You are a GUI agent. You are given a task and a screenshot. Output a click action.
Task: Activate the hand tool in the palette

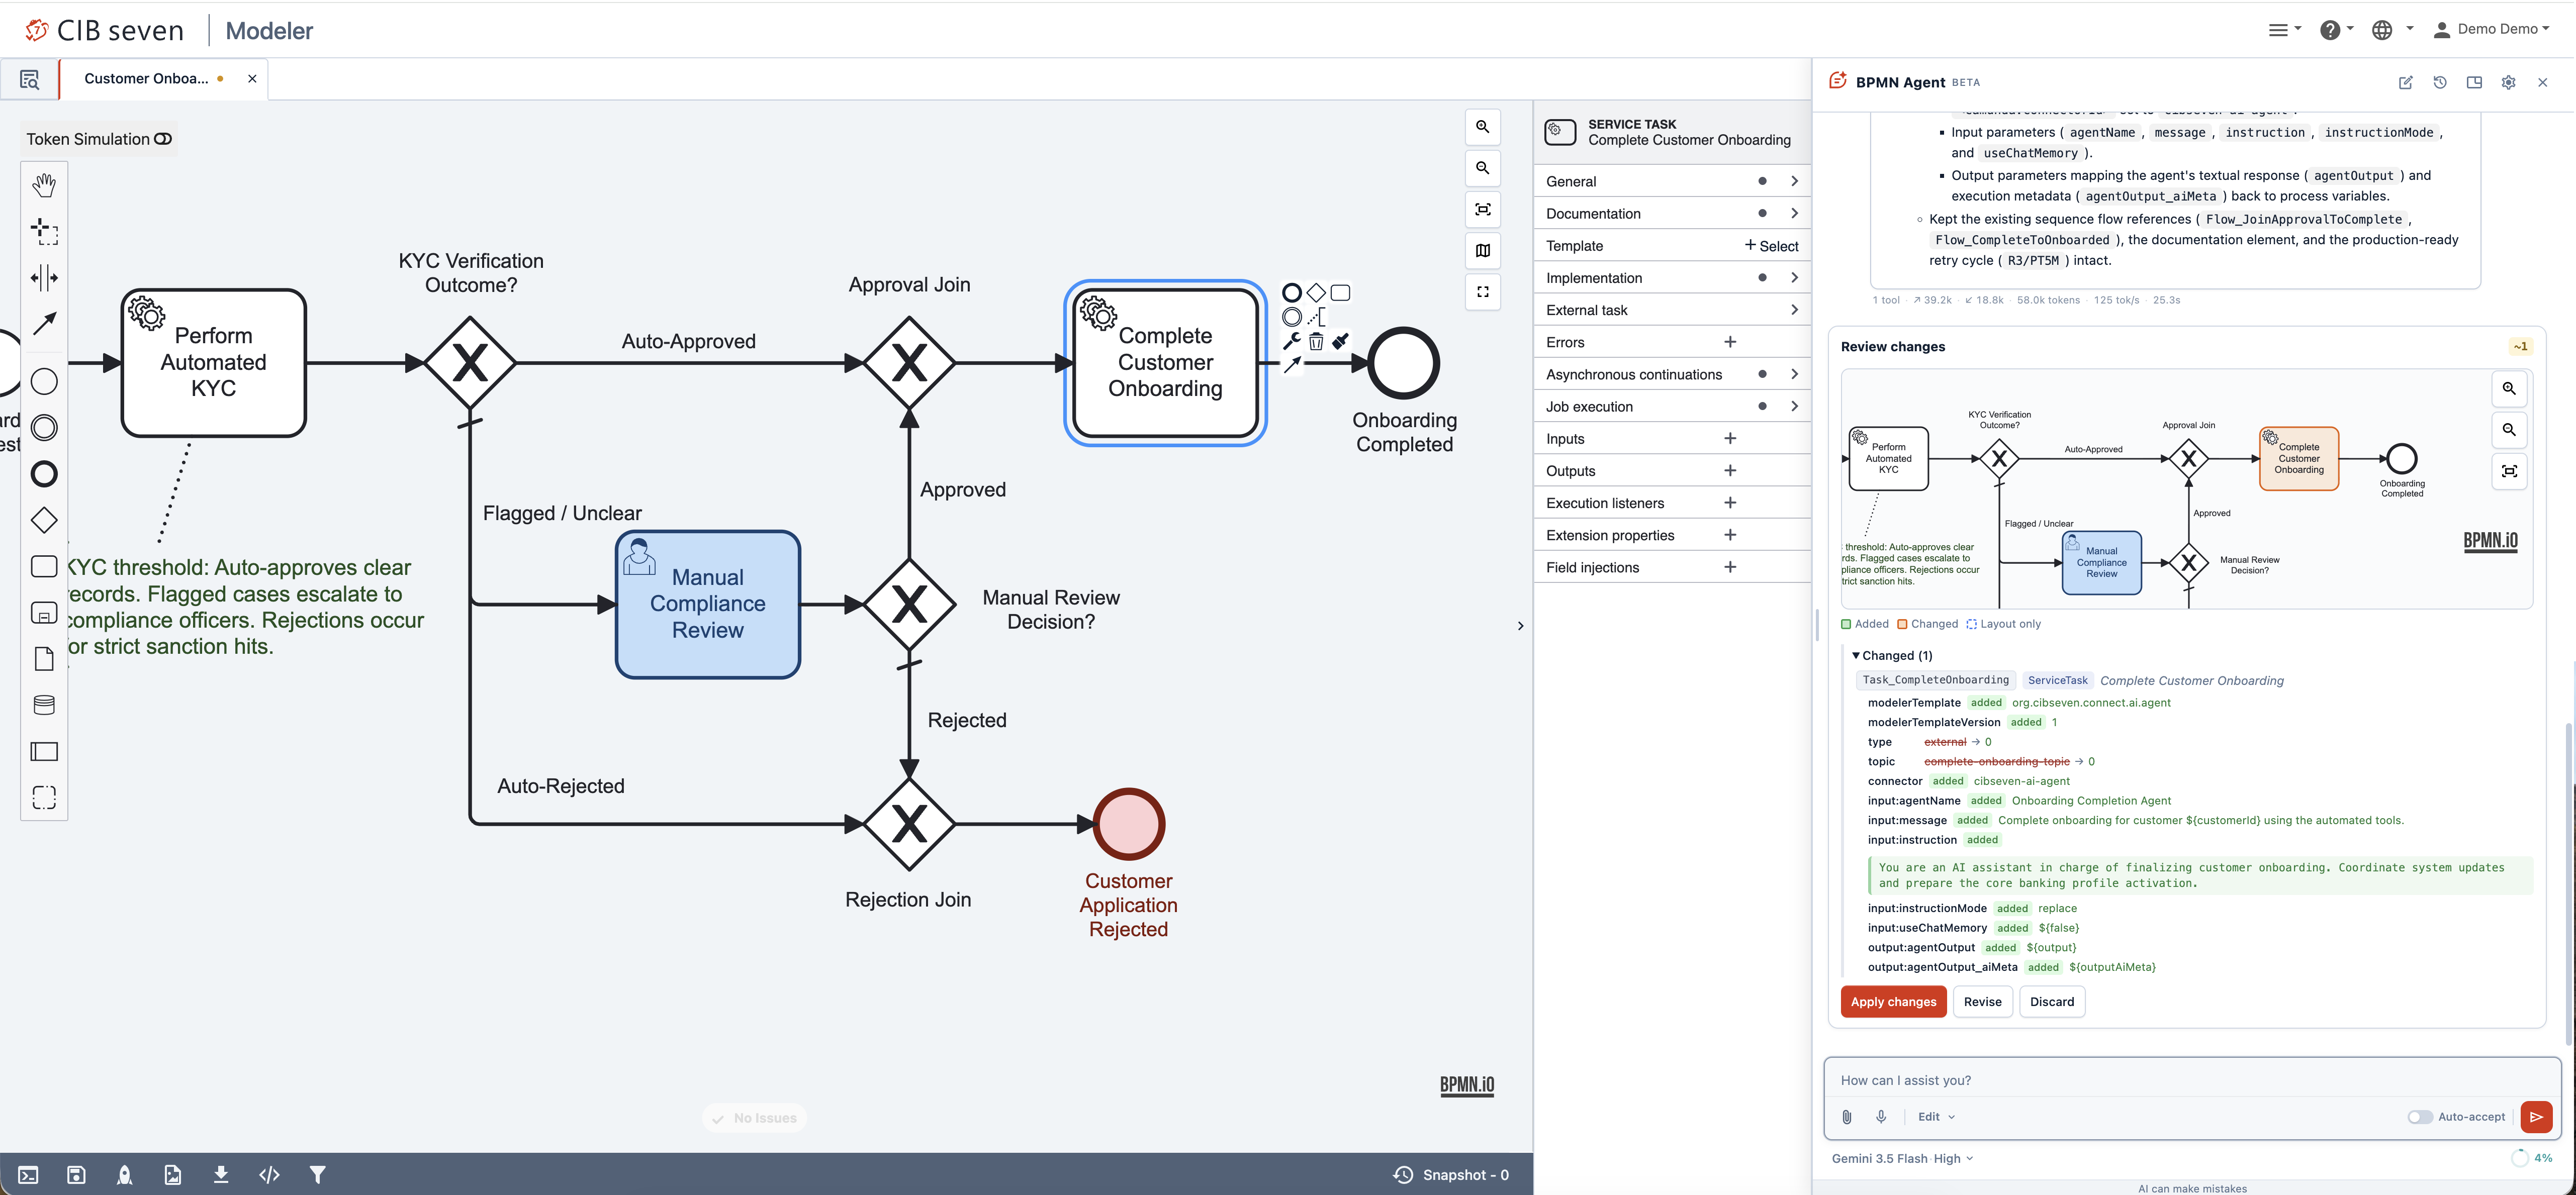44,185
